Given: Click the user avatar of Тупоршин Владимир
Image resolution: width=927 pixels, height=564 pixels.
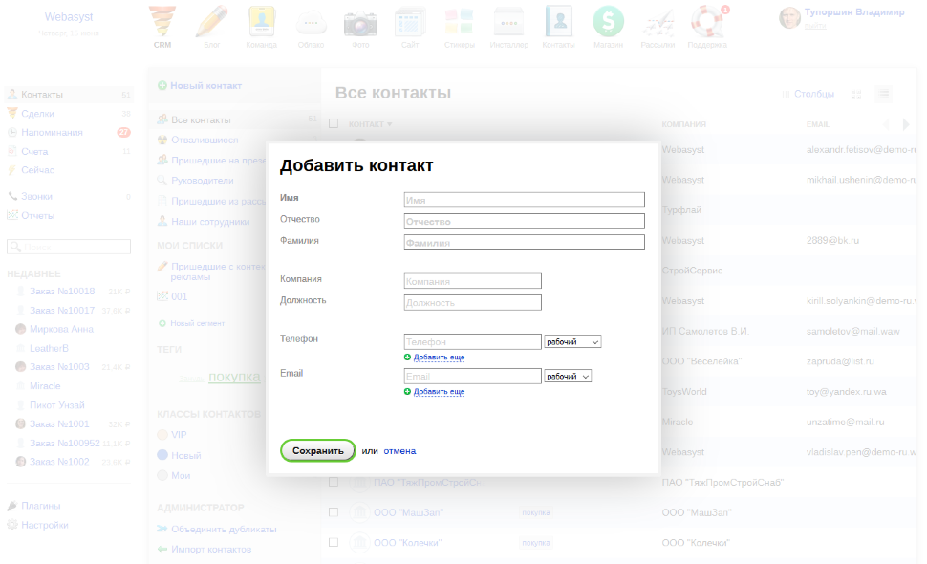Looking at the screenshot, I should click(x=789, y=18).
